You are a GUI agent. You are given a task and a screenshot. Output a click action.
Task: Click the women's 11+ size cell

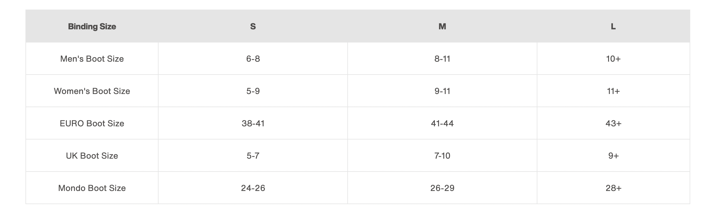613,91
